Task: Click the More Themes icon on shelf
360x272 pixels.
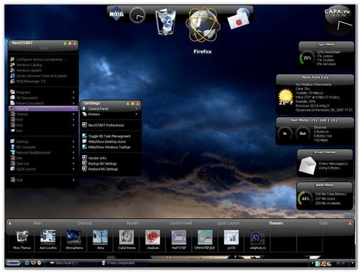Action: (x=22, y=237)
